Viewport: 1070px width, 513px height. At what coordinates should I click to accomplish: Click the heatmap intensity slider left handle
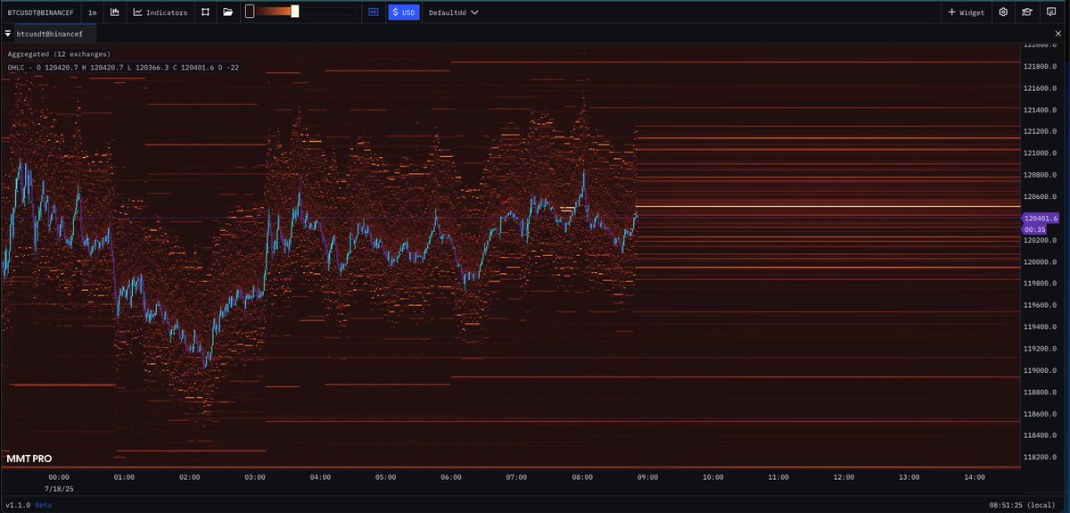coord(250,12)
